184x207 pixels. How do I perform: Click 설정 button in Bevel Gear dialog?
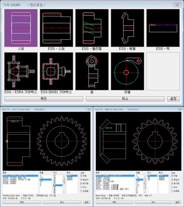[x=177, y=202]
